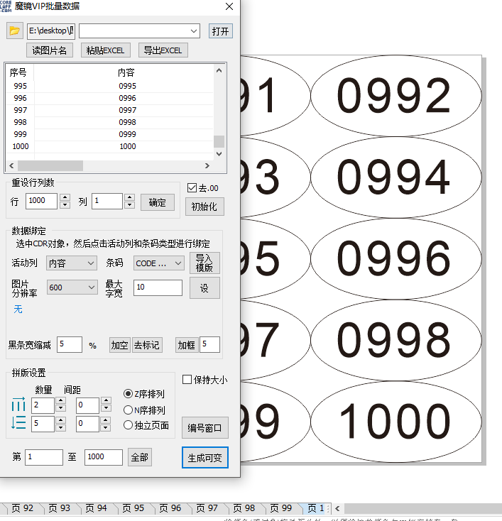
Task: Click the 加空 button
Action: click(x=120, y=345)
